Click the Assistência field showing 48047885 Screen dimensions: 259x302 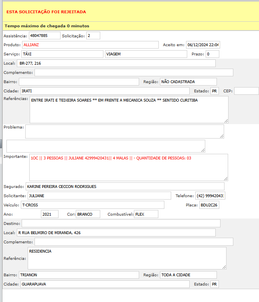(x=45, y=36)
